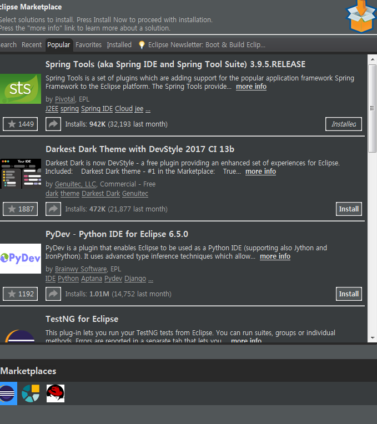377x424 pixels.
Task: Expand the Spring Tools tag list ellipsis
Action: point(148,109)
